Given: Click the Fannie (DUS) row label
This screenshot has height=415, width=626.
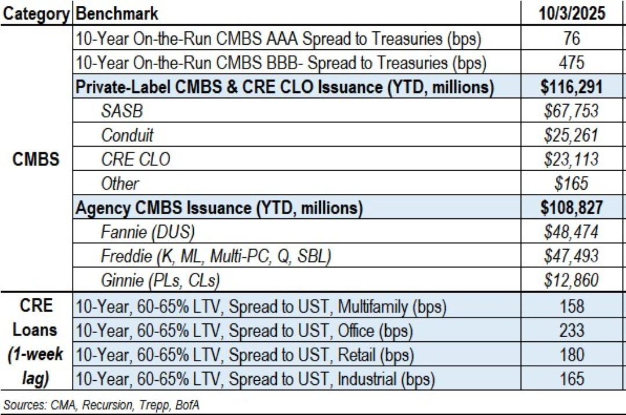Looking at the screenshot, I should click(x=147, y=233).
